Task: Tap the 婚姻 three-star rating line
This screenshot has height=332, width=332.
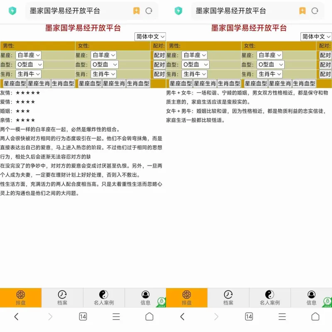Action: point(15,111)
